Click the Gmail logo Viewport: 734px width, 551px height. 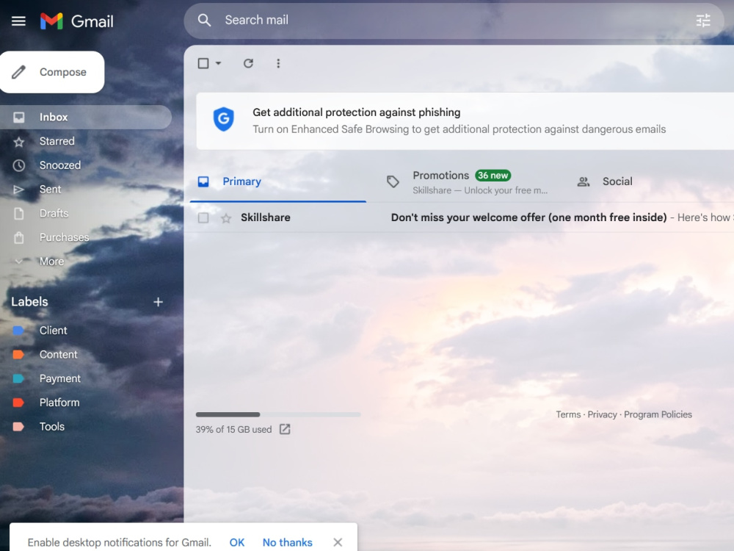pyautogui.click(x=77, y=21)
